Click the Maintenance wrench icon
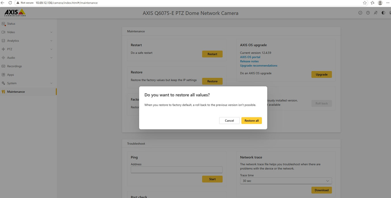This screenshot has width=391, height=198. (x=3, y=92)
